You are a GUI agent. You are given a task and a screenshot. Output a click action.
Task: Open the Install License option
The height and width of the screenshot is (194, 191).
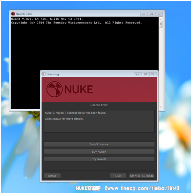coord(99,144)
